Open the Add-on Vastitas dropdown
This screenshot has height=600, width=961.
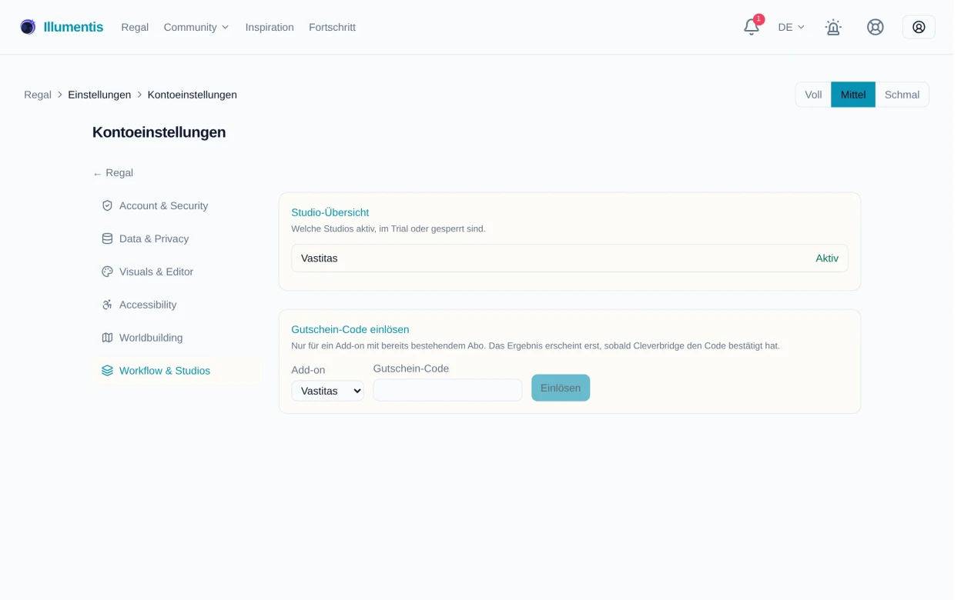pos(327,391)
